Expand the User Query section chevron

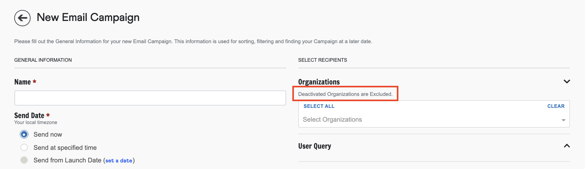[567, 146]
